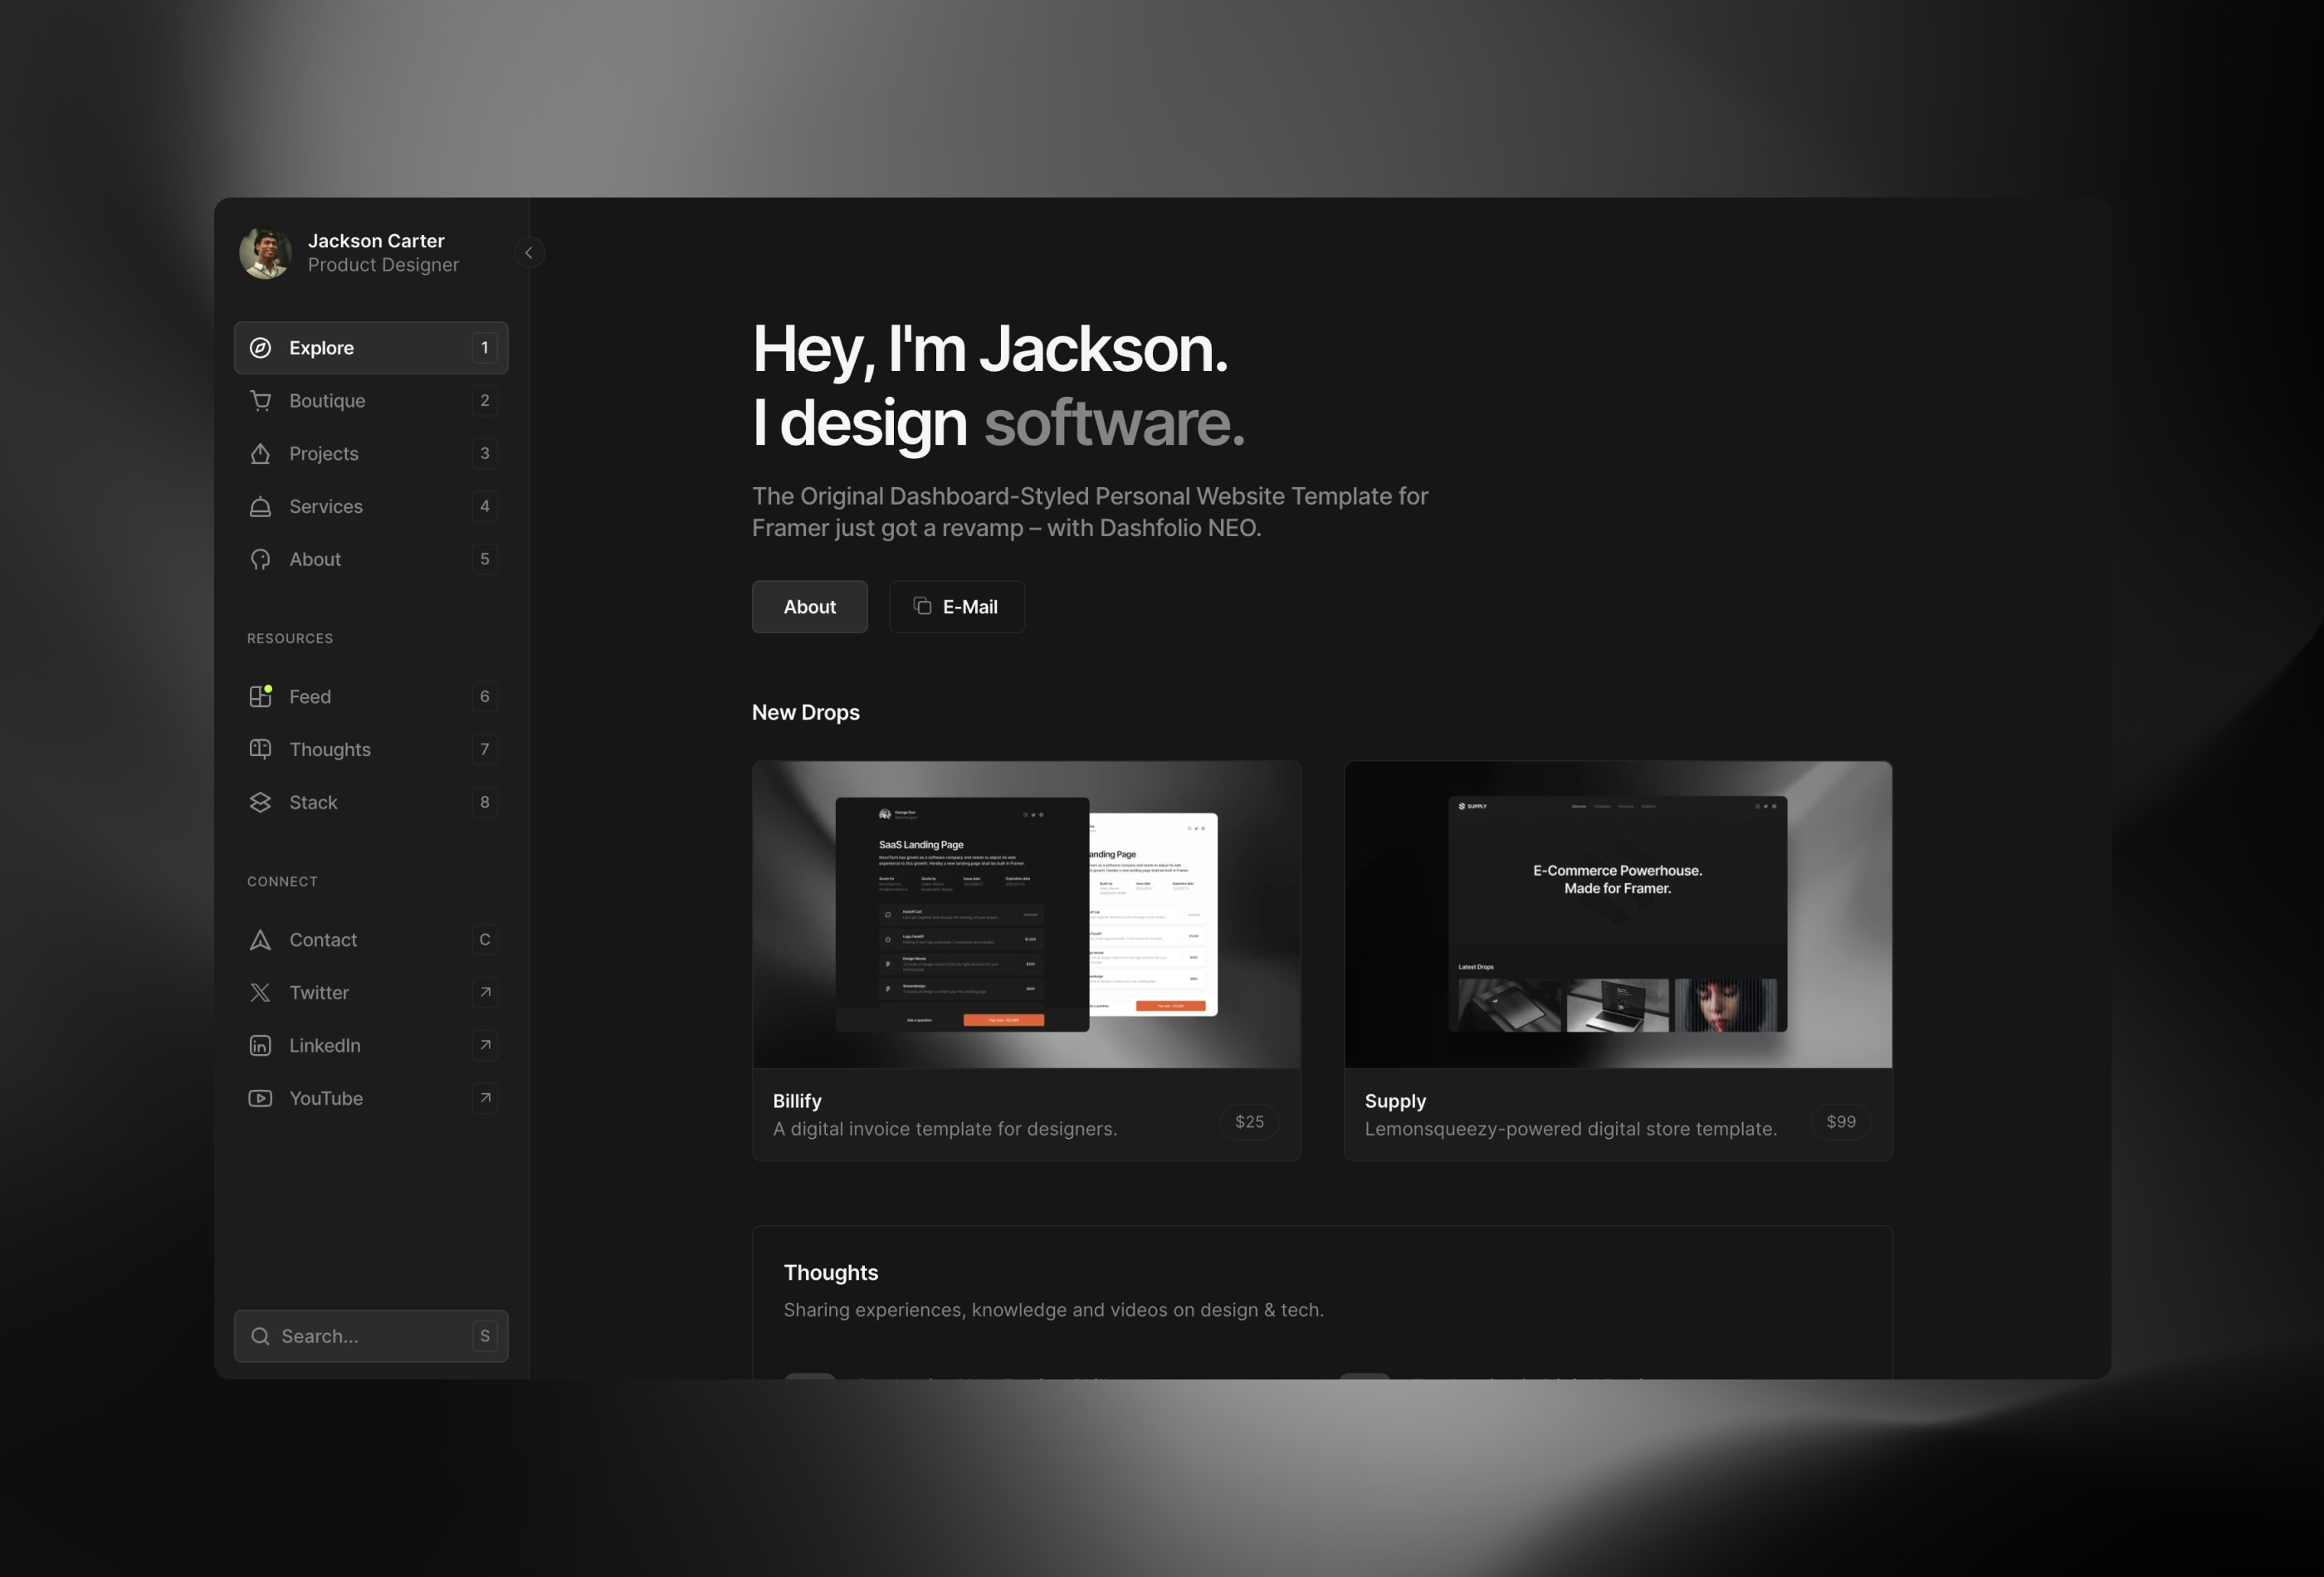Click the About button below the intro
The image size is (2324, 1577).
point(809,606)
